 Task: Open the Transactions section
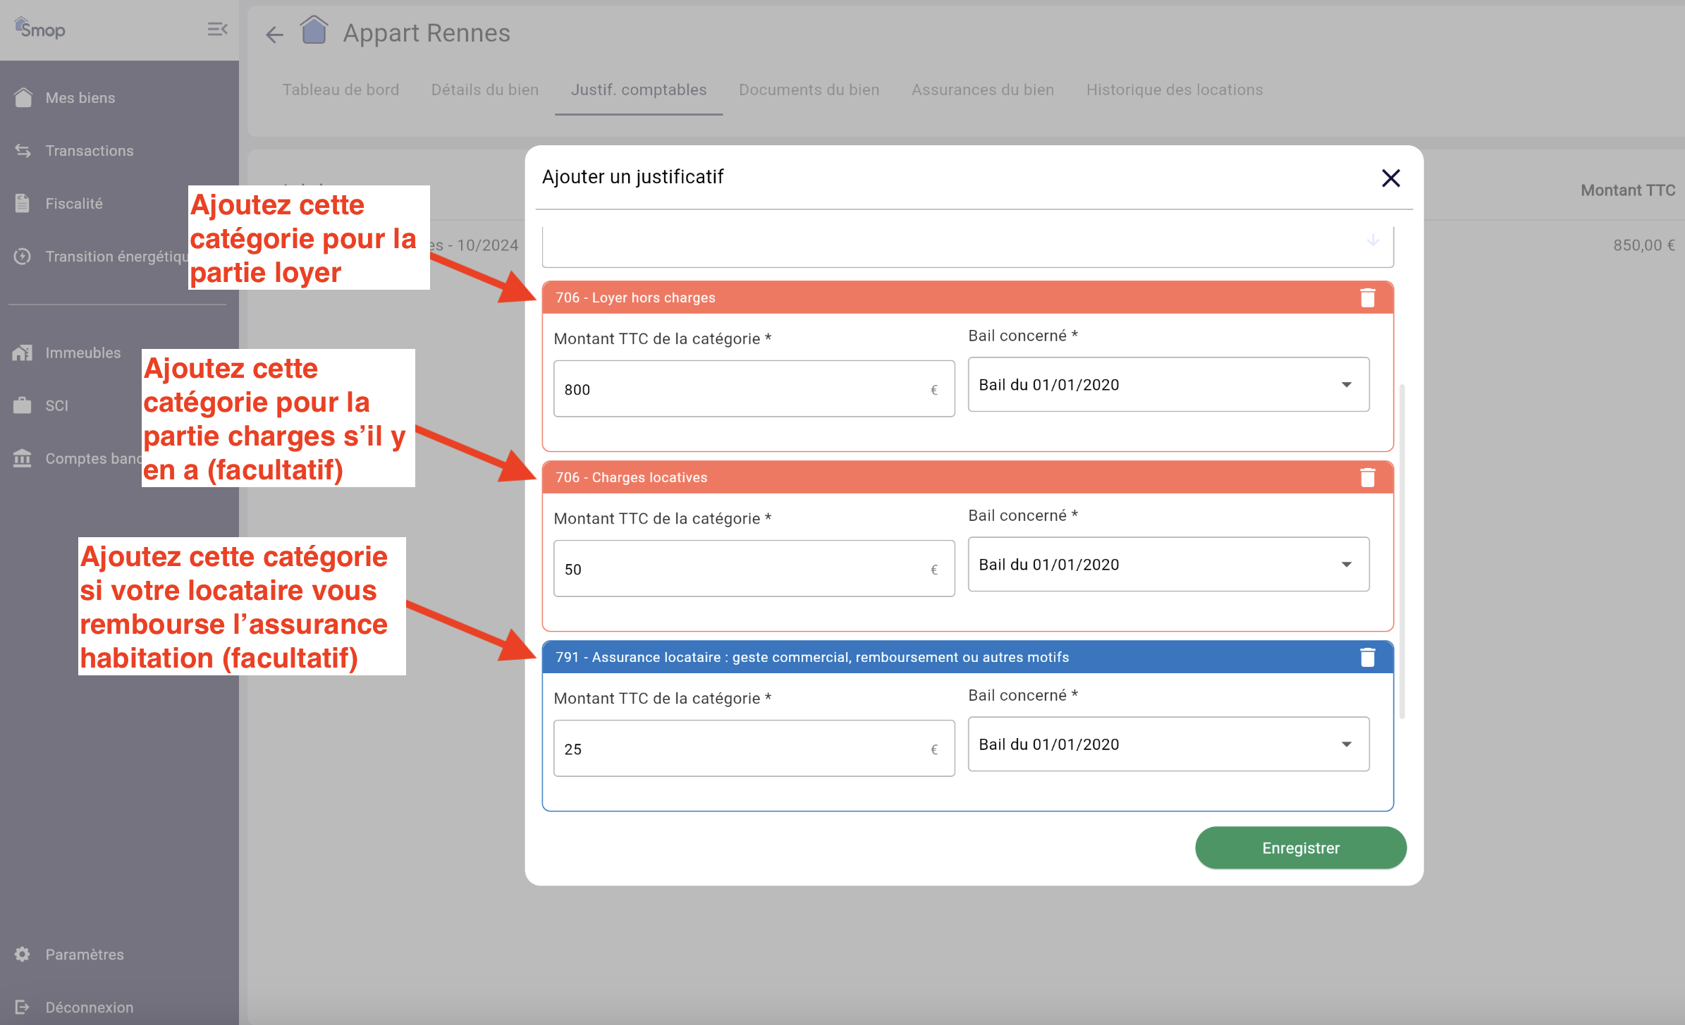tap(89, 151)
